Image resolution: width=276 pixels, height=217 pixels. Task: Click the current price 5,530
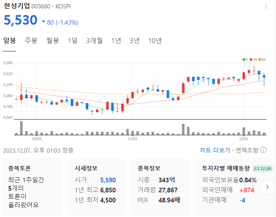[21, 20]
